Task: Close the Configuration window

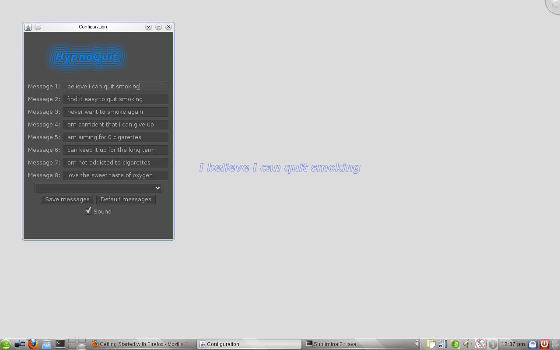Action: (x=168, y=27)
